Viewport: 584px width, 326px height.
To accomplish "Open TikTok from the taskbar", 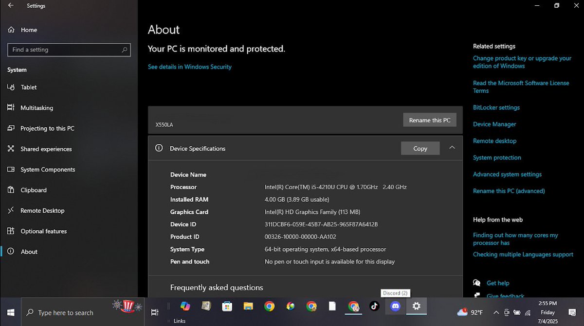I will 374,306.
